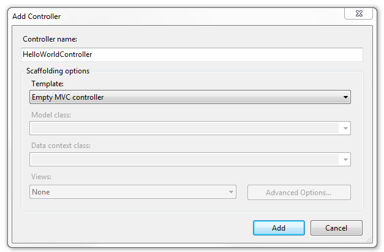Image resolution: width=384 pixels, height=252 pixels.
Task: Click the Advanced Options button
Action: 299,193
